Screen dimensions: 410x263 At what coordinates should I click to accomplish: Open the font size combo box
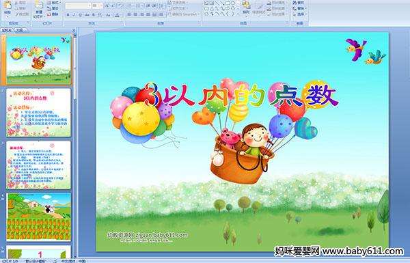[x=97, y=5]
